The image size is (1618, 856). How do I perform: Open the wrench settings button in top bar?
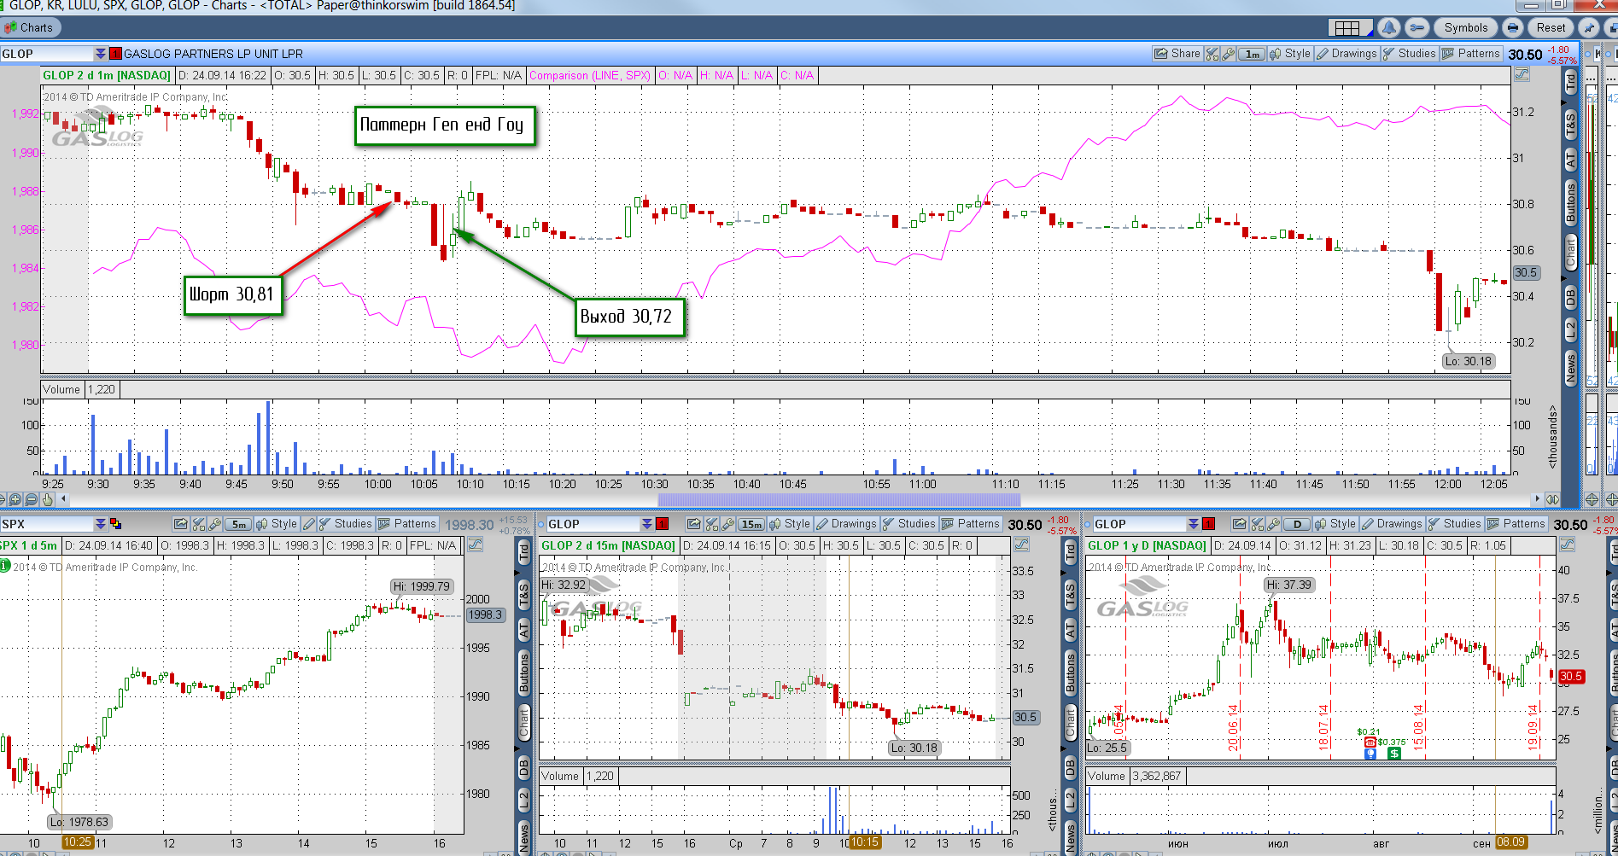coord(1417,28)
